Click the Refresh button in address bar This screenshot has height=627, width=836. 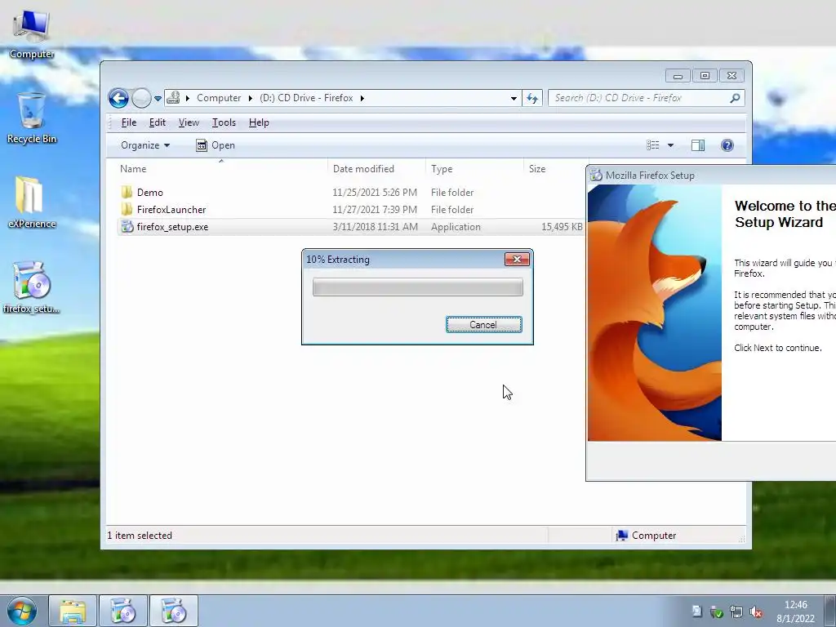click(x=532, y=98)
